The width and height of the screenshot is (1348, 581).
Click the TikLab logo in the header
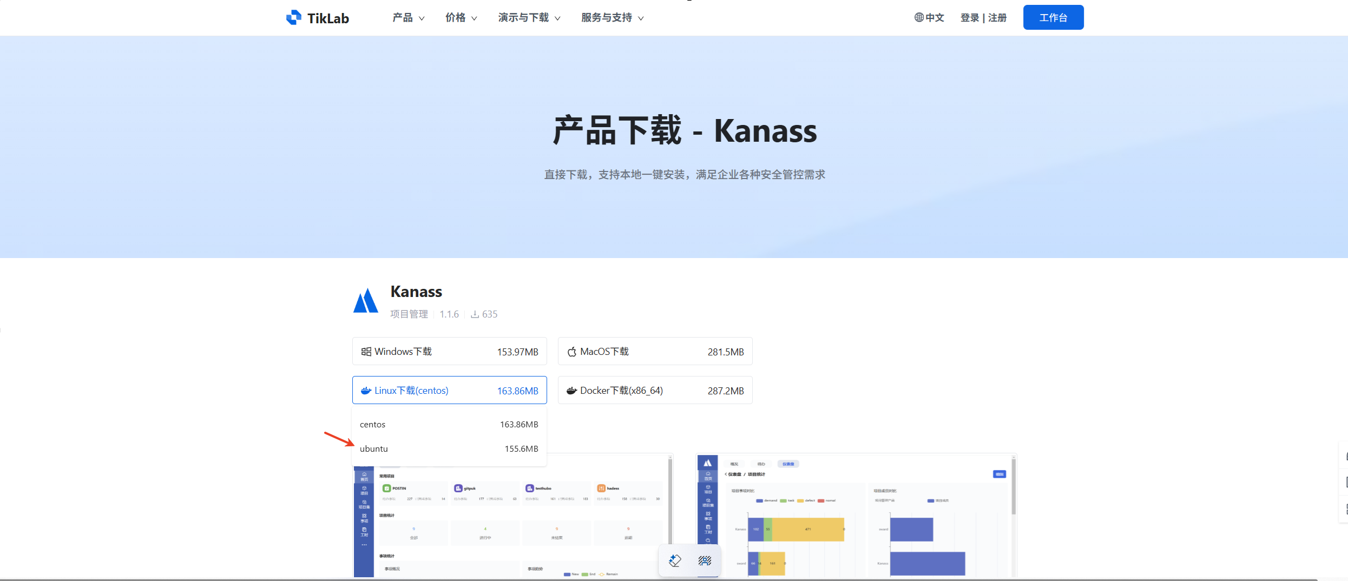pos(318,18)
